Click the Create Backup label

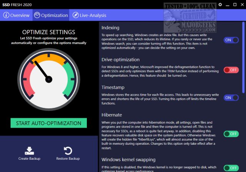[29, 159]
